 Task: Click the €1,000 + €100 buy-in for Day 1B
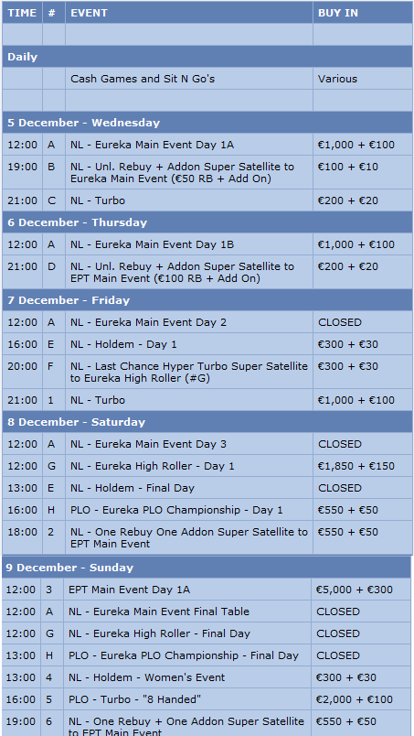point(356,244)
